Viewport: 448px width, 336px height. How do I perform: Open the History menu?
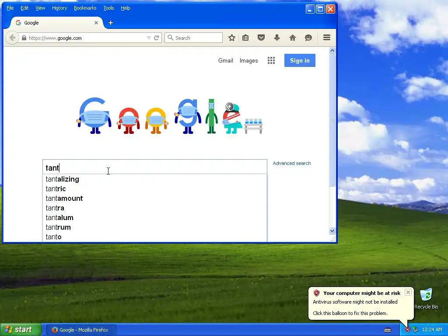[x=59, y=8]
